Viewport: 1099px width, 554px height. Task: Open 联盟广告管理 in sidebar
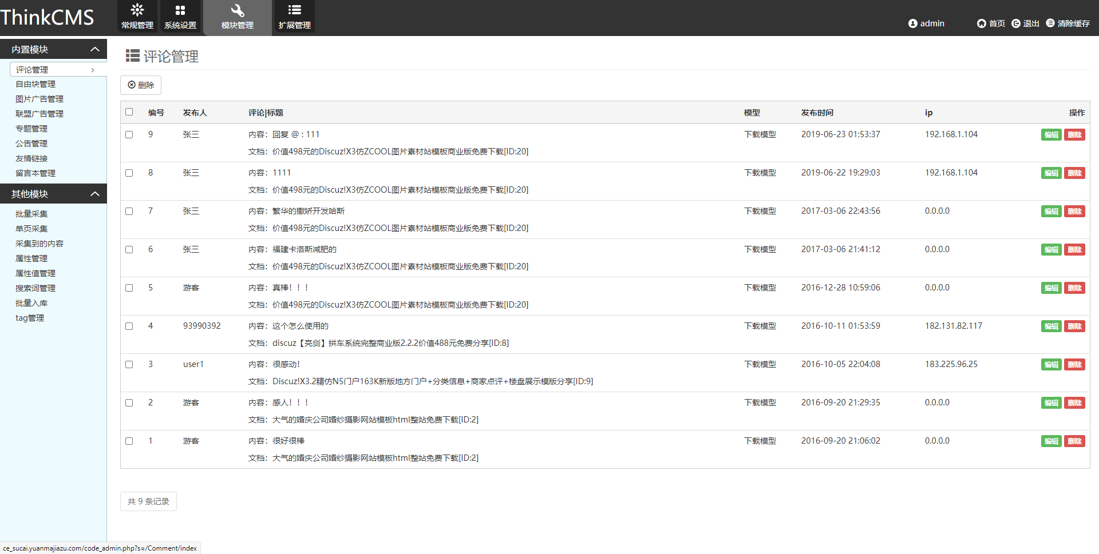(39, 114)
